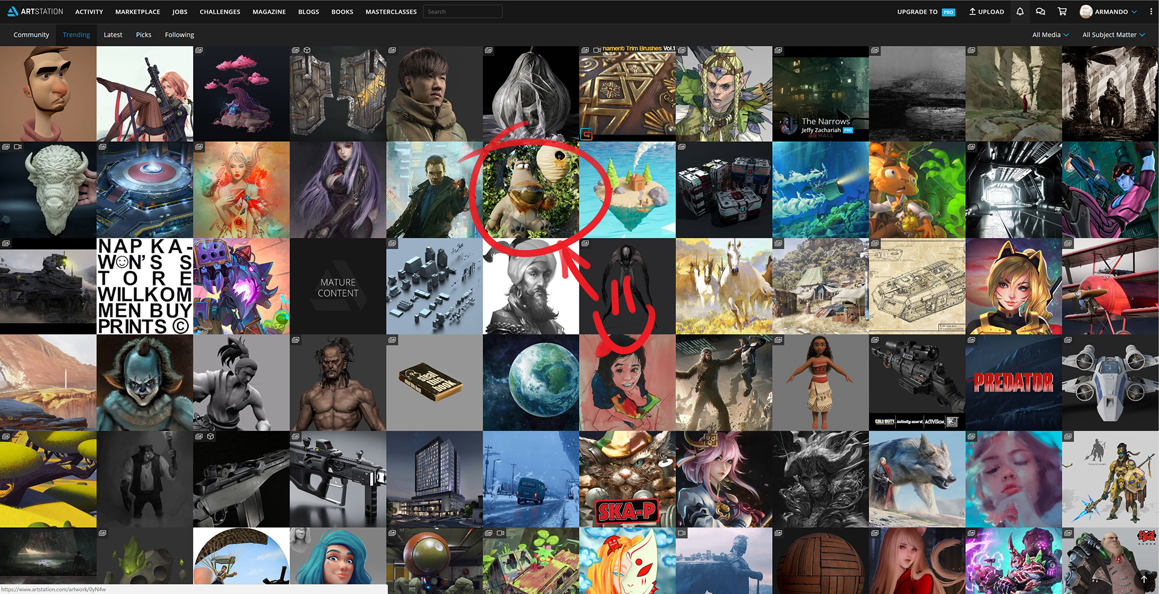
Task: Open the Magazine section
Action: click(269, 11)
